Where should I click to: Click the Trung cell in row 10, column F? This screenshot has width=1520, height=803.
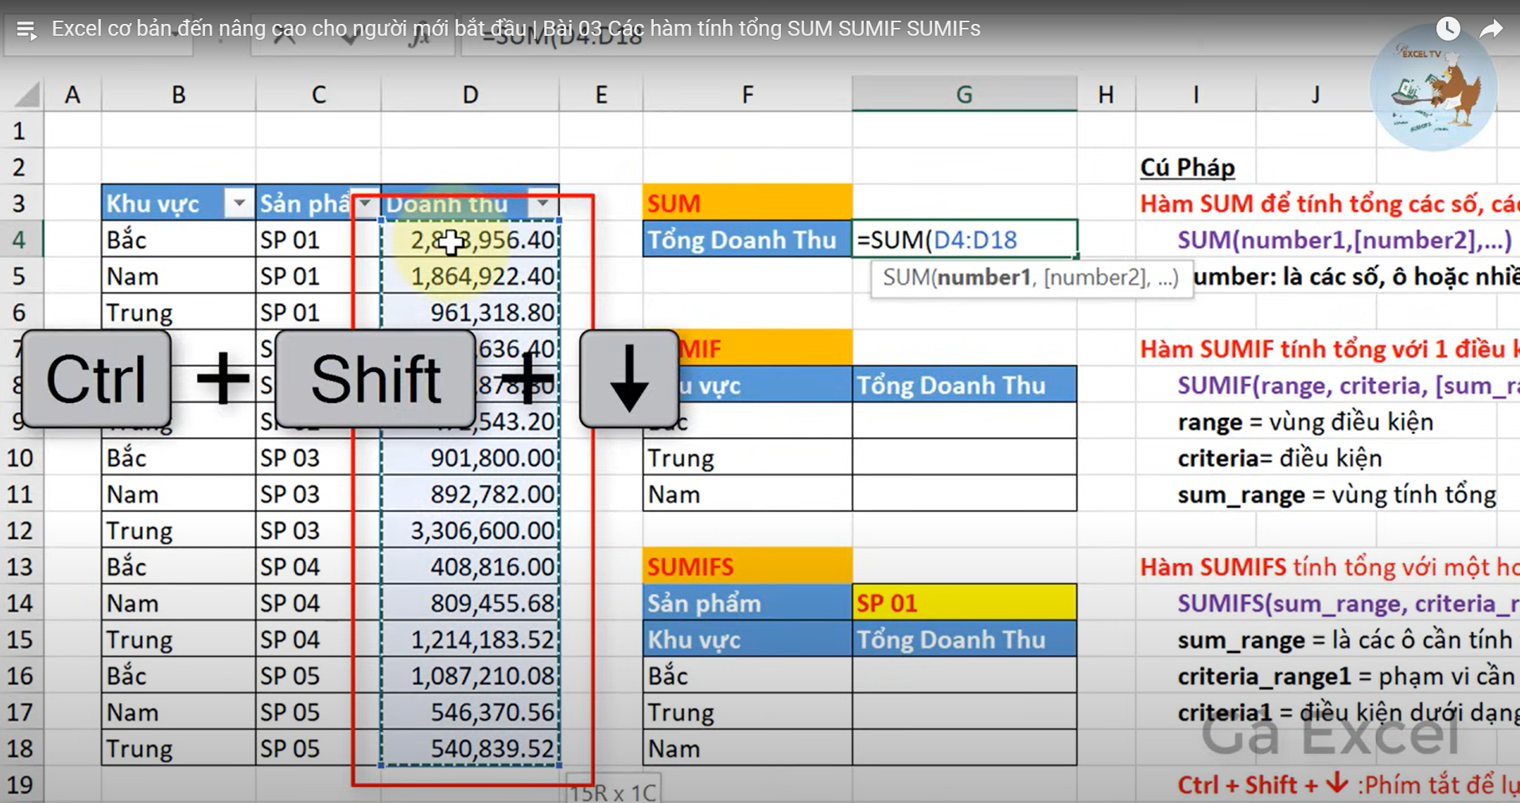coord(747,458)
